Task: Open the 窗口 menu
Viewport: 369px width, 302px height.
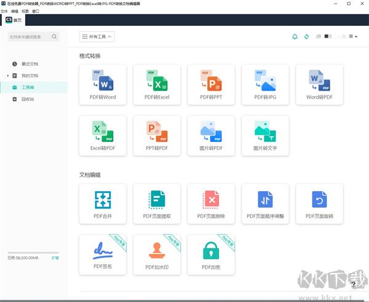Action: (x=36, y=11)
